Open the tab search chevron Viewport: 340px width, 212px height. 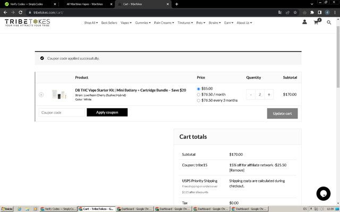[x=312, y=4]
